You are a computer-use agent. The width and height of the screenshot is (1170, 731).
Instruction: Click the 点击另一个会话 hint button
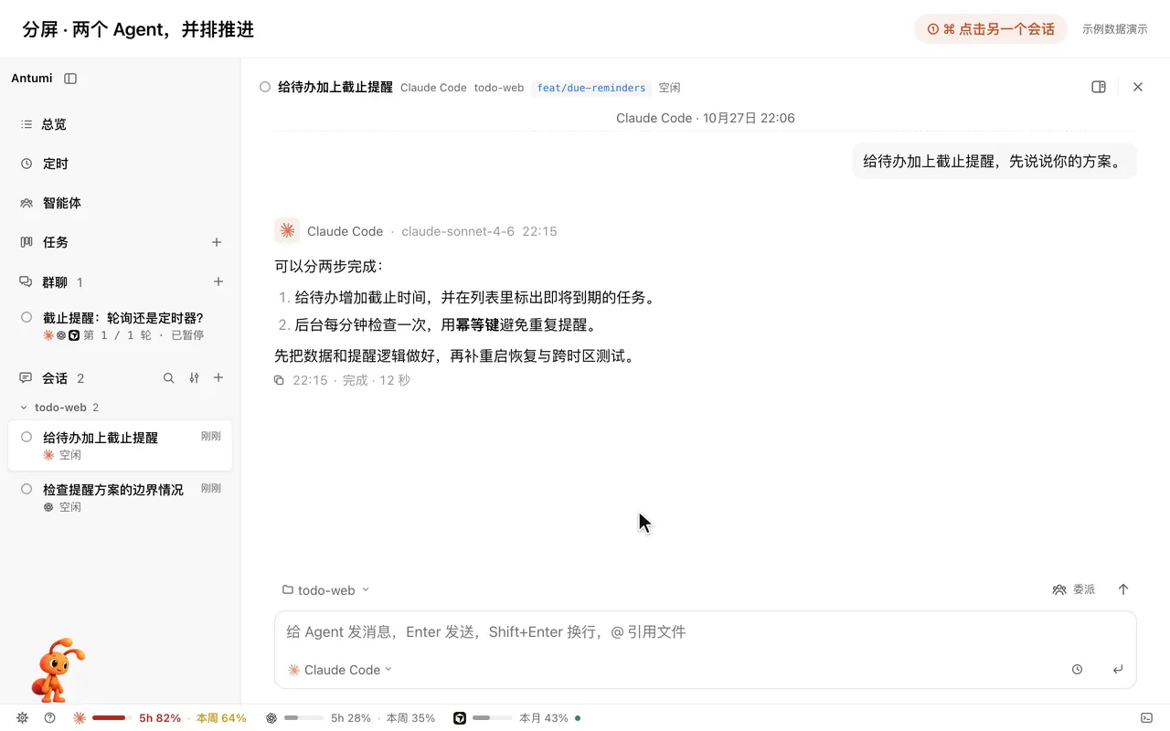pos(991,29)
